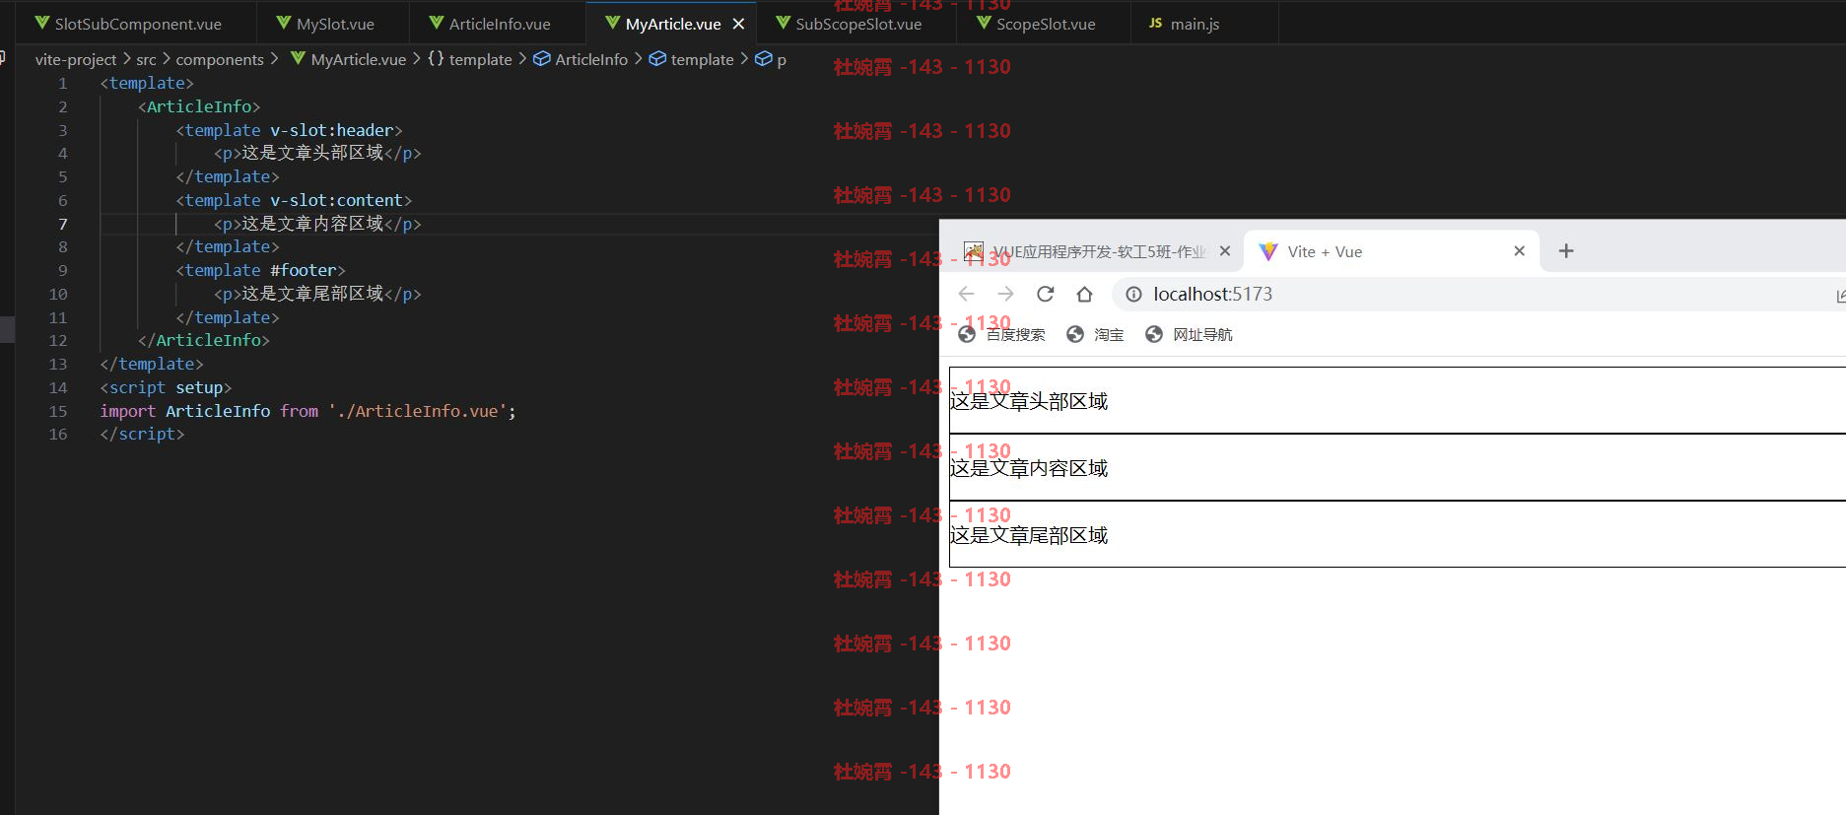
Task: Click the curly braces template breadcrumb
Action: (x=470, y=60)
